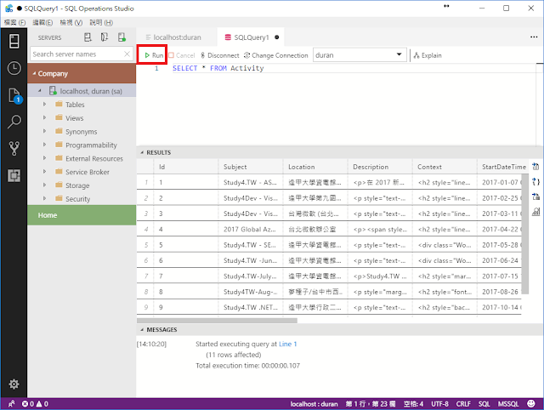Click the Cancel query button
This screenshot has width=544, height=410.
pos(182,55)
